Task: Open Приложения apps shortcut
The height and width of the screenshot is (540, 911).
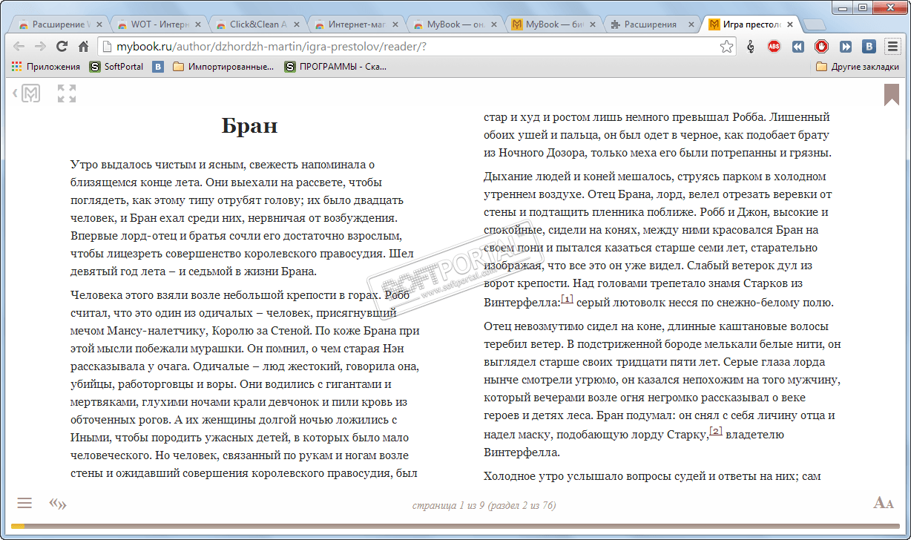Action: pyautogui.click(x=46, y=67)
